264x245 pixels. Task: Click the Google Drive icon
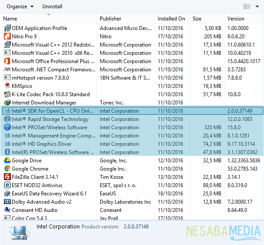pos(7,160)
